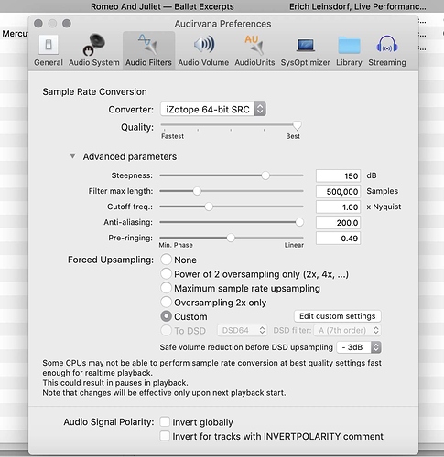Click the 'Min. Phase' label under Pre-ringing slider

coord(176,245)
